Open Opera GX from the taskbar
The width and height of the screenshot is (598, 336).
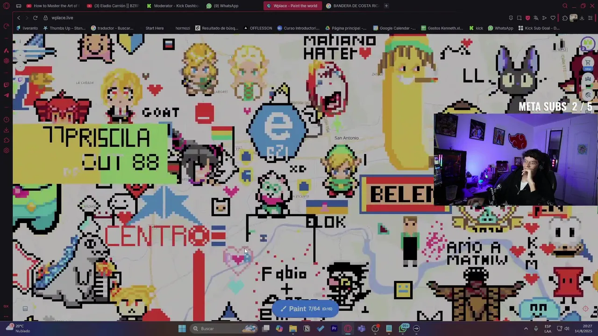click(x=348, y=329)
